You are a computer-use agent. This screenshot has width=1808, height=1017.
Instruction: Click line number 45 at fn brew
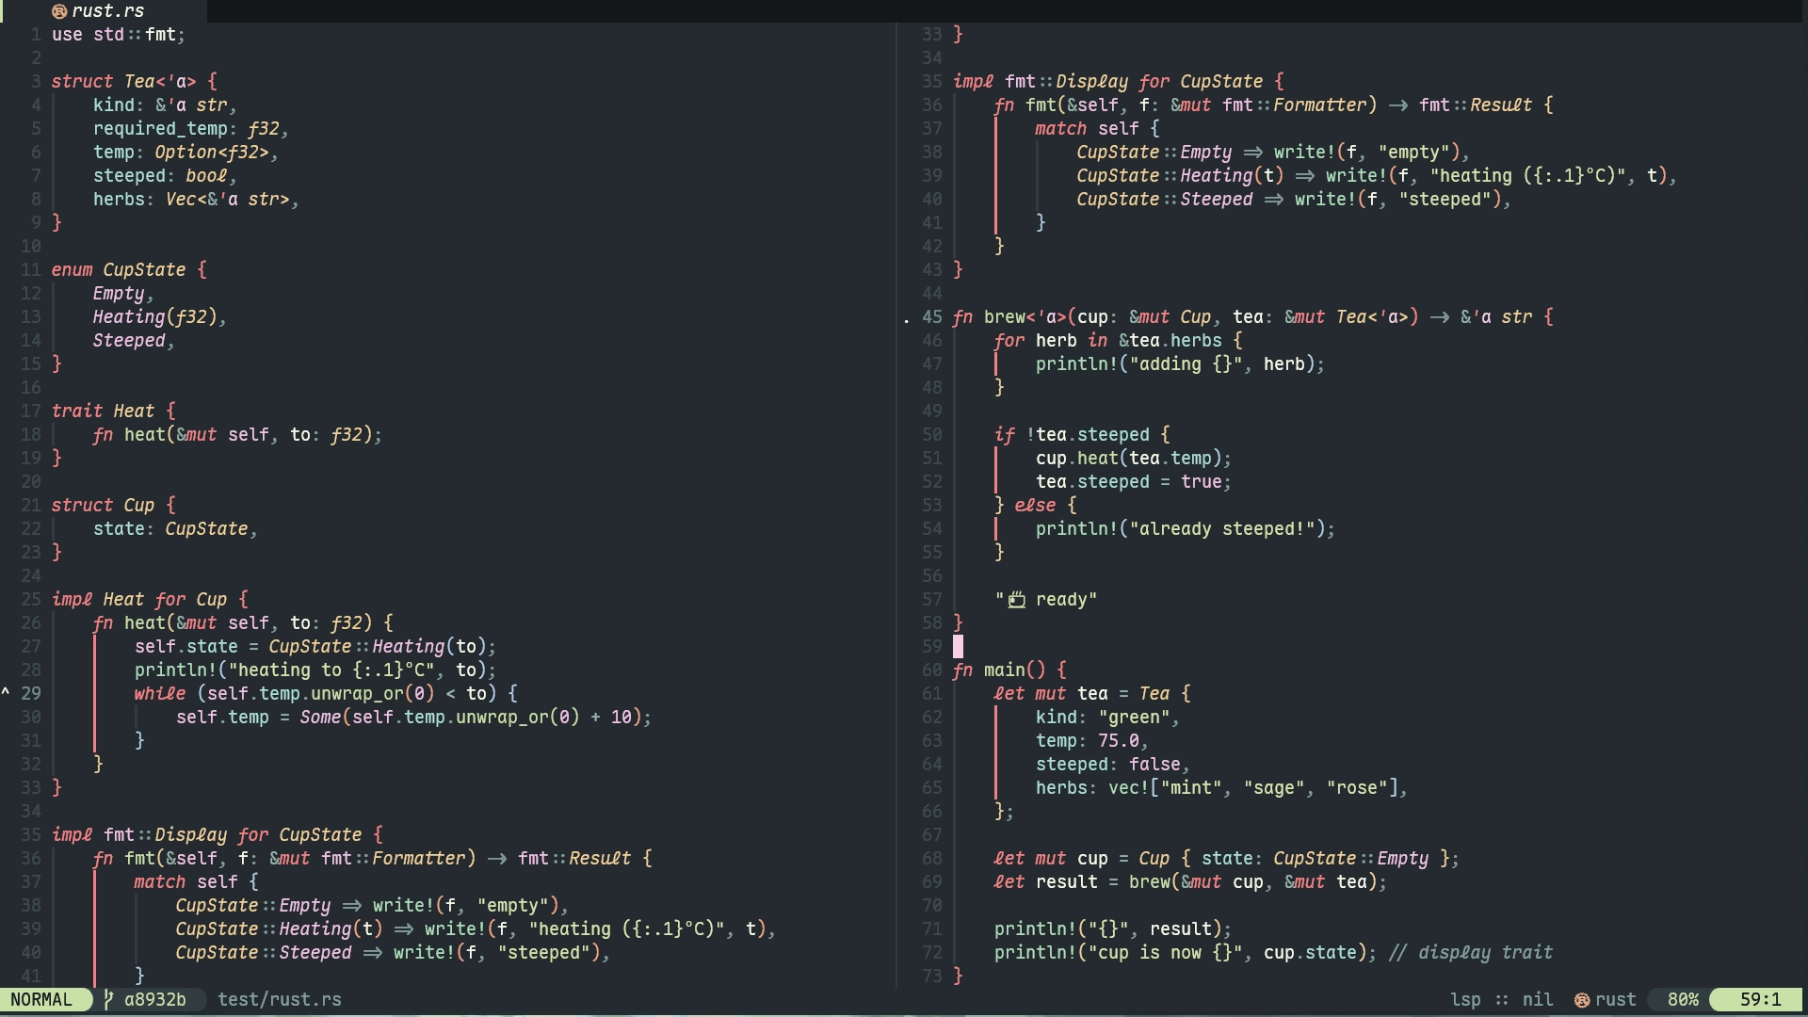[931, 317]
